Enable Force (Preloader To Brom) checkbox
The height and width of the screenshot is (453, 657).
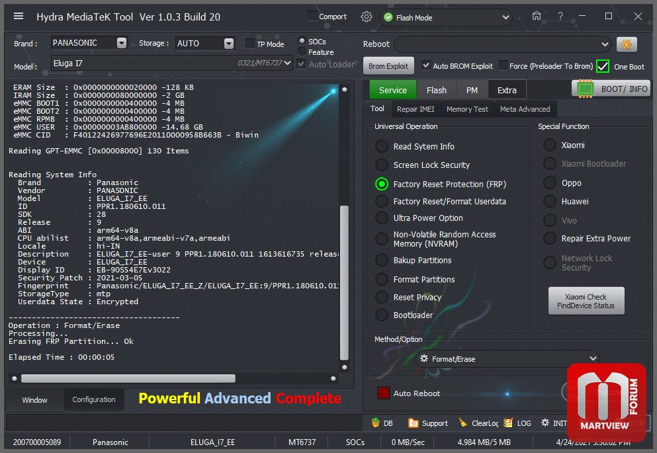pos(502,65)
